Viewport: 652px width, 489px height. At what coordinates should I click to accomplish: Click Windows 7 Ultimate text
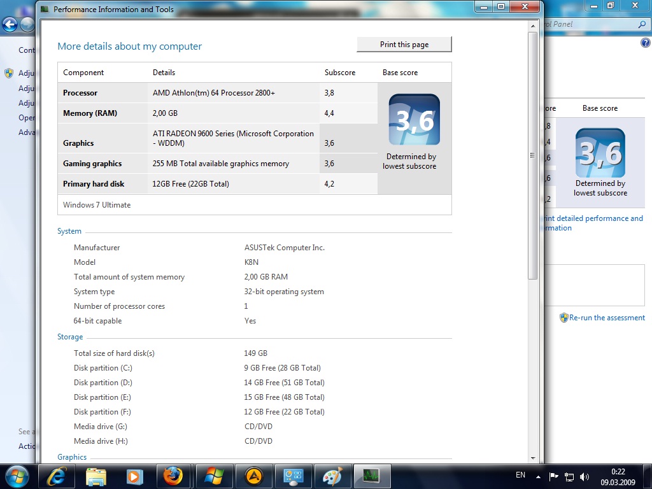coord(97,205)
